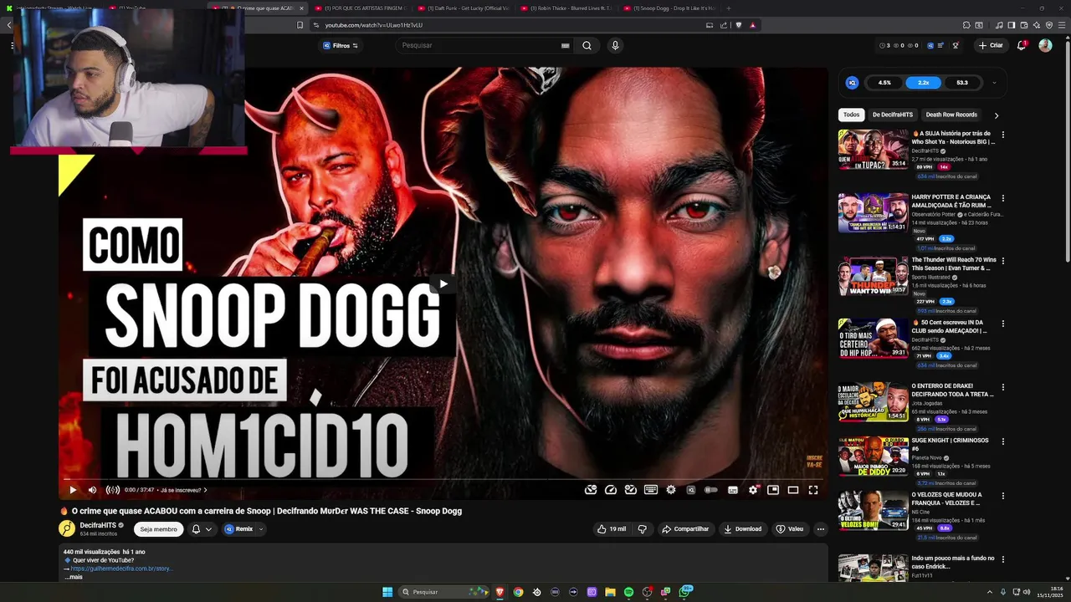Open the Filtros dropdown

(x=341, y=45)
